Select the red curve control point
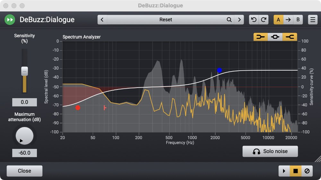This screenshot has width=321, height=180. [x=78, y=108]
